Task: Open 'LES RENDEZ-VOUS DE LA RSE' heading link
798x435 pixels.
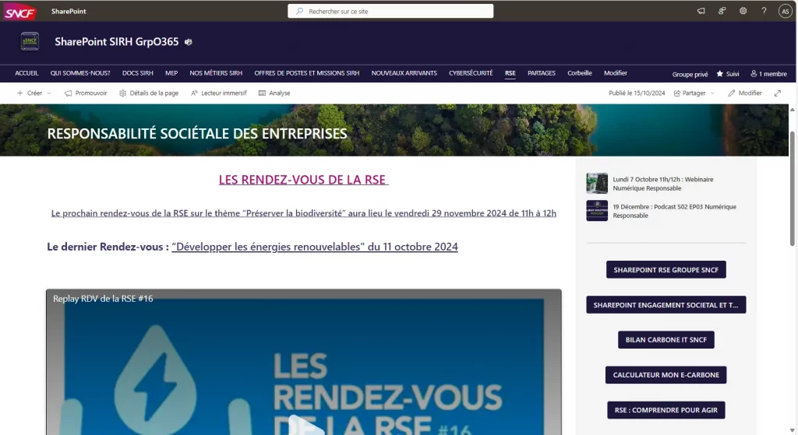Action: (x=303, y=180)
